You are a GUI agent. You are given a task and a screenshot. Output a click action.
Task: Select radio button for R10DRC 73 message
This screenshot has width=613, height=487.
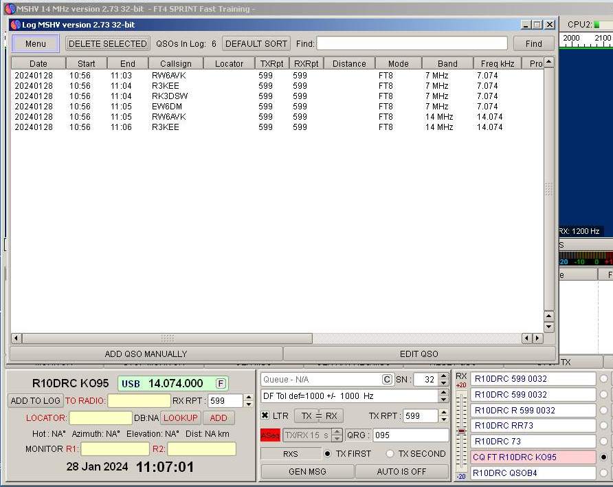click(x=603, y=442)
